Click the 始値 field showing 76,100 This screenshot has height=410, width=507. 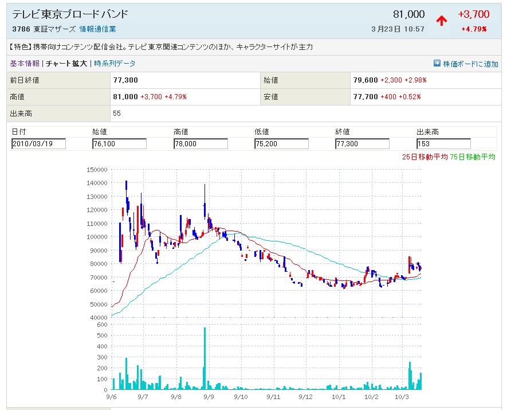click(x=119, y=144)
